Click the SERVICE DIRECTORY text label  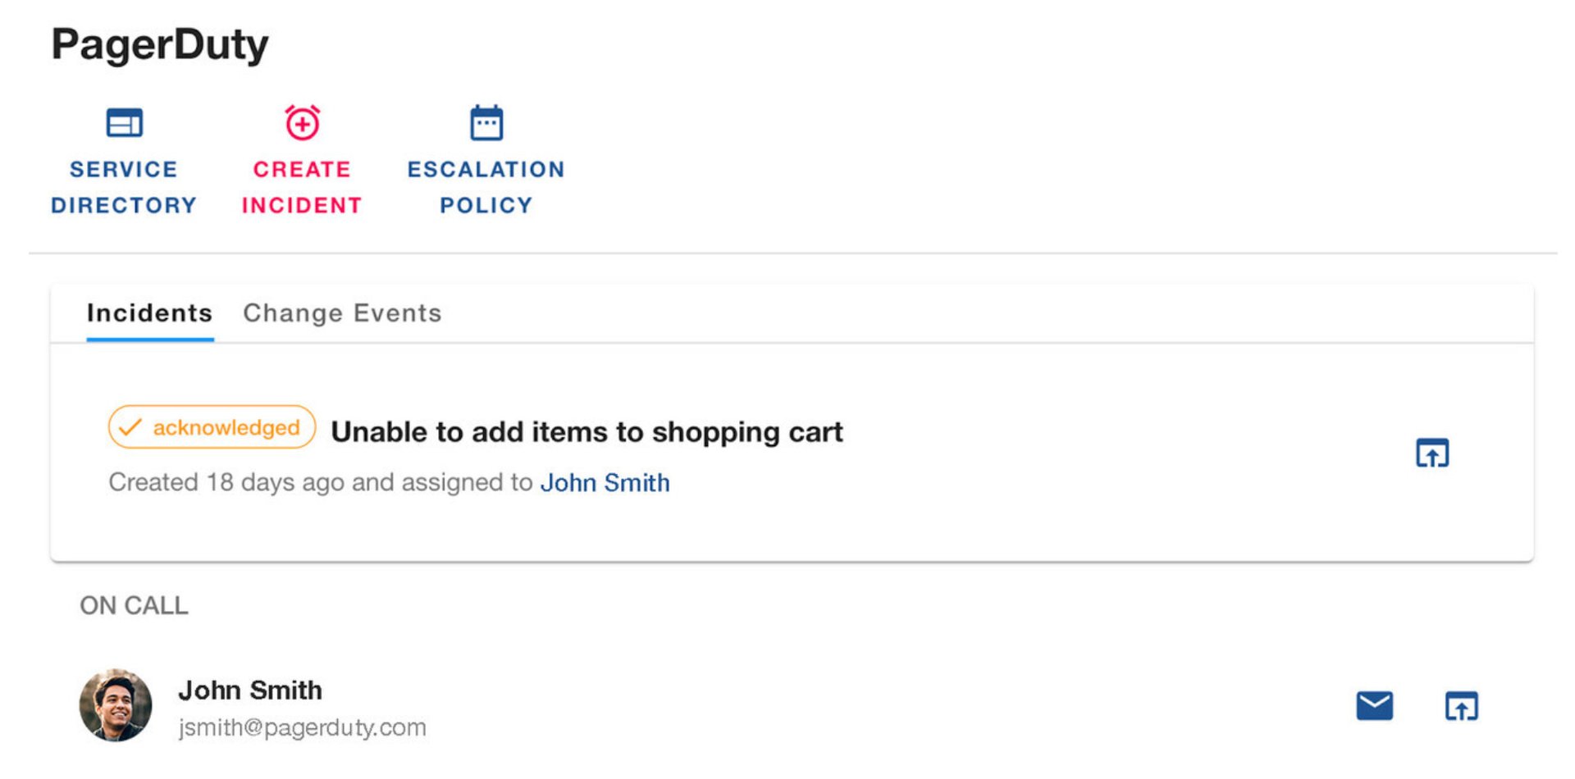pyautogui.click(x=124, y=187)
